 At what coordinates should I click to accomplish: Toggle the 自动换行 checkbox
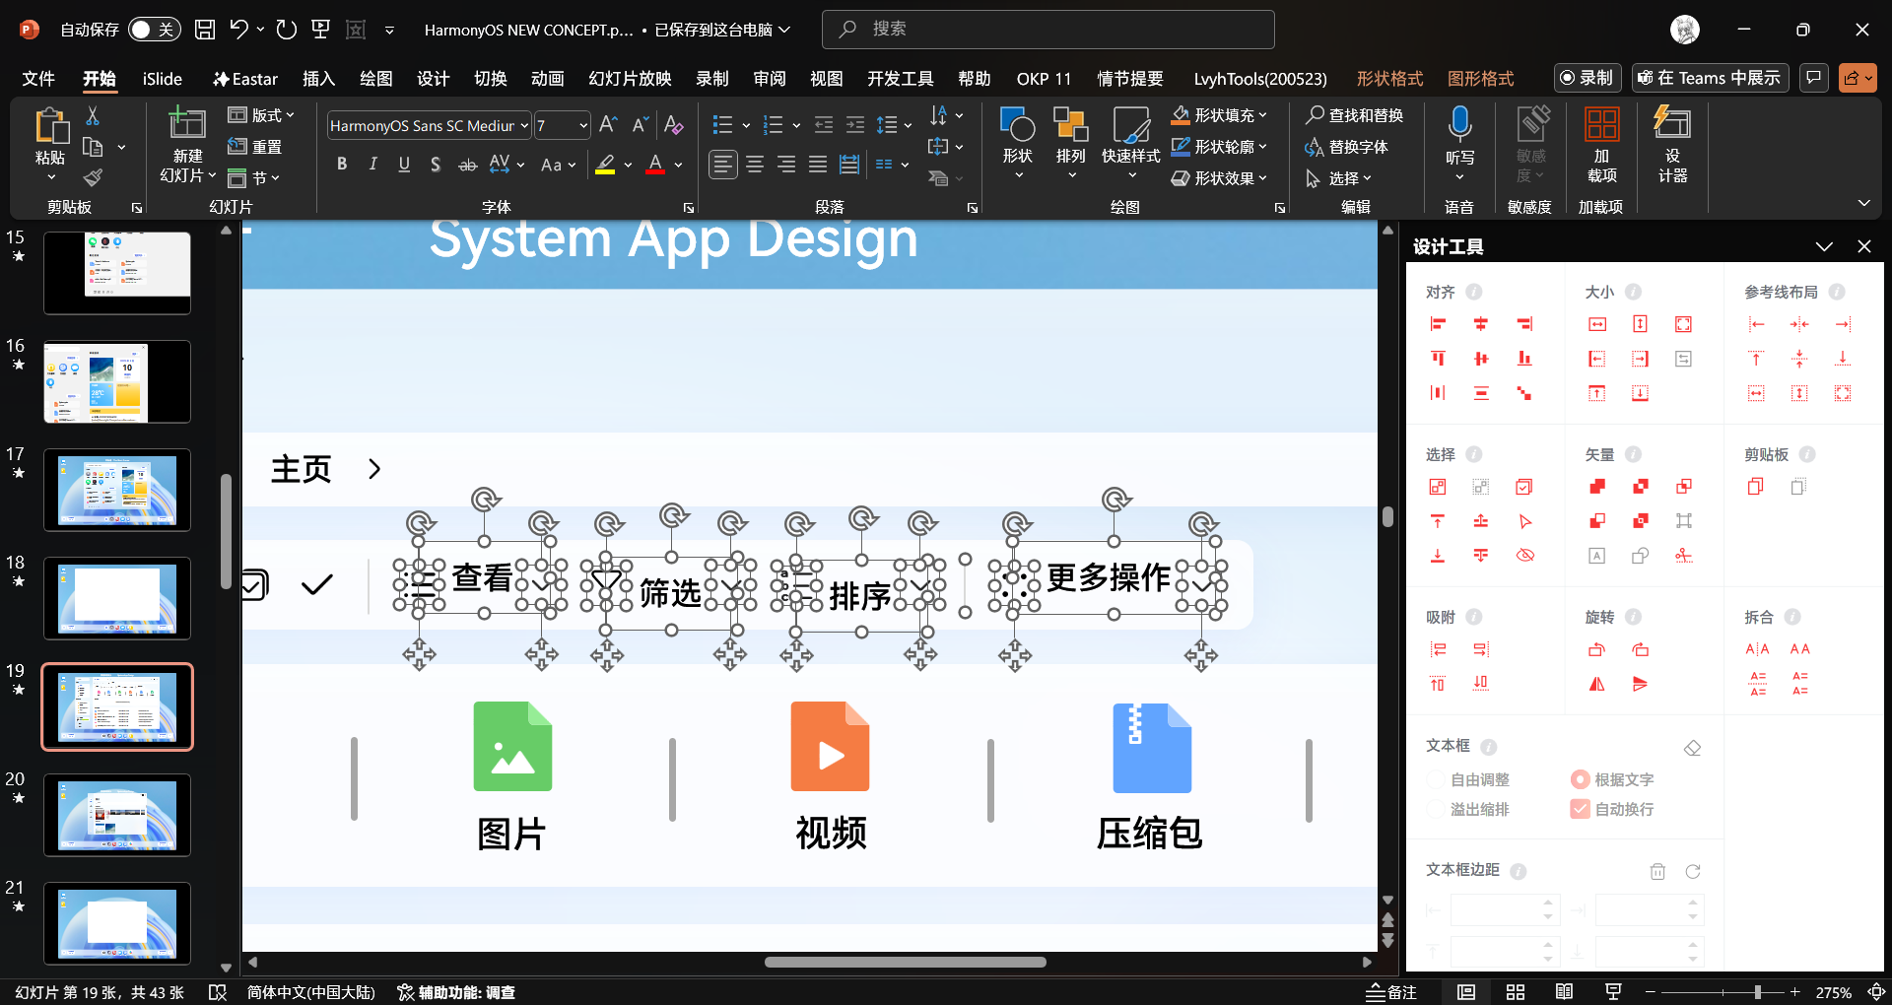coord(1580,809)
